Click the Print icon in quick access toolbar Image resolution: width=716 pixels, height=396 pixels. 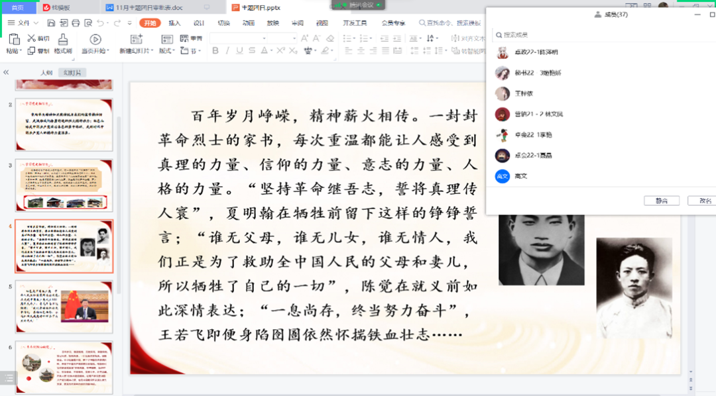click(x=76, y=23)
